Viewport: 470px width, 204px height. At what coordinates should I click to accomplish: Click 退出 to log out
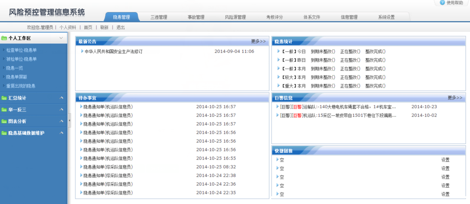(120, 28)
